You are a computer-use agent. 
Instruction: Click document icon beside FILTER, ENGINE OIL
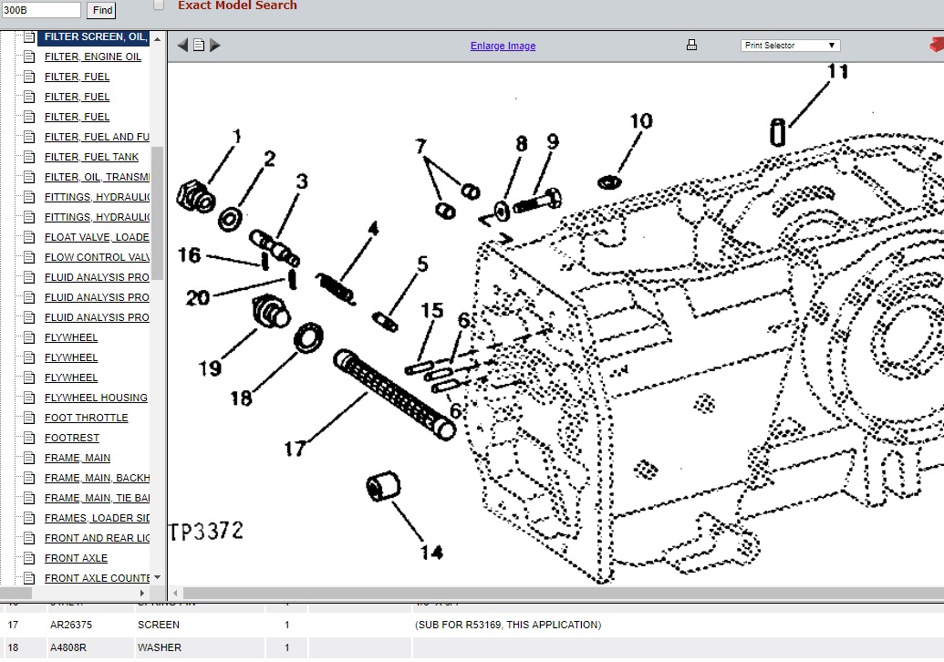(28, 57)
